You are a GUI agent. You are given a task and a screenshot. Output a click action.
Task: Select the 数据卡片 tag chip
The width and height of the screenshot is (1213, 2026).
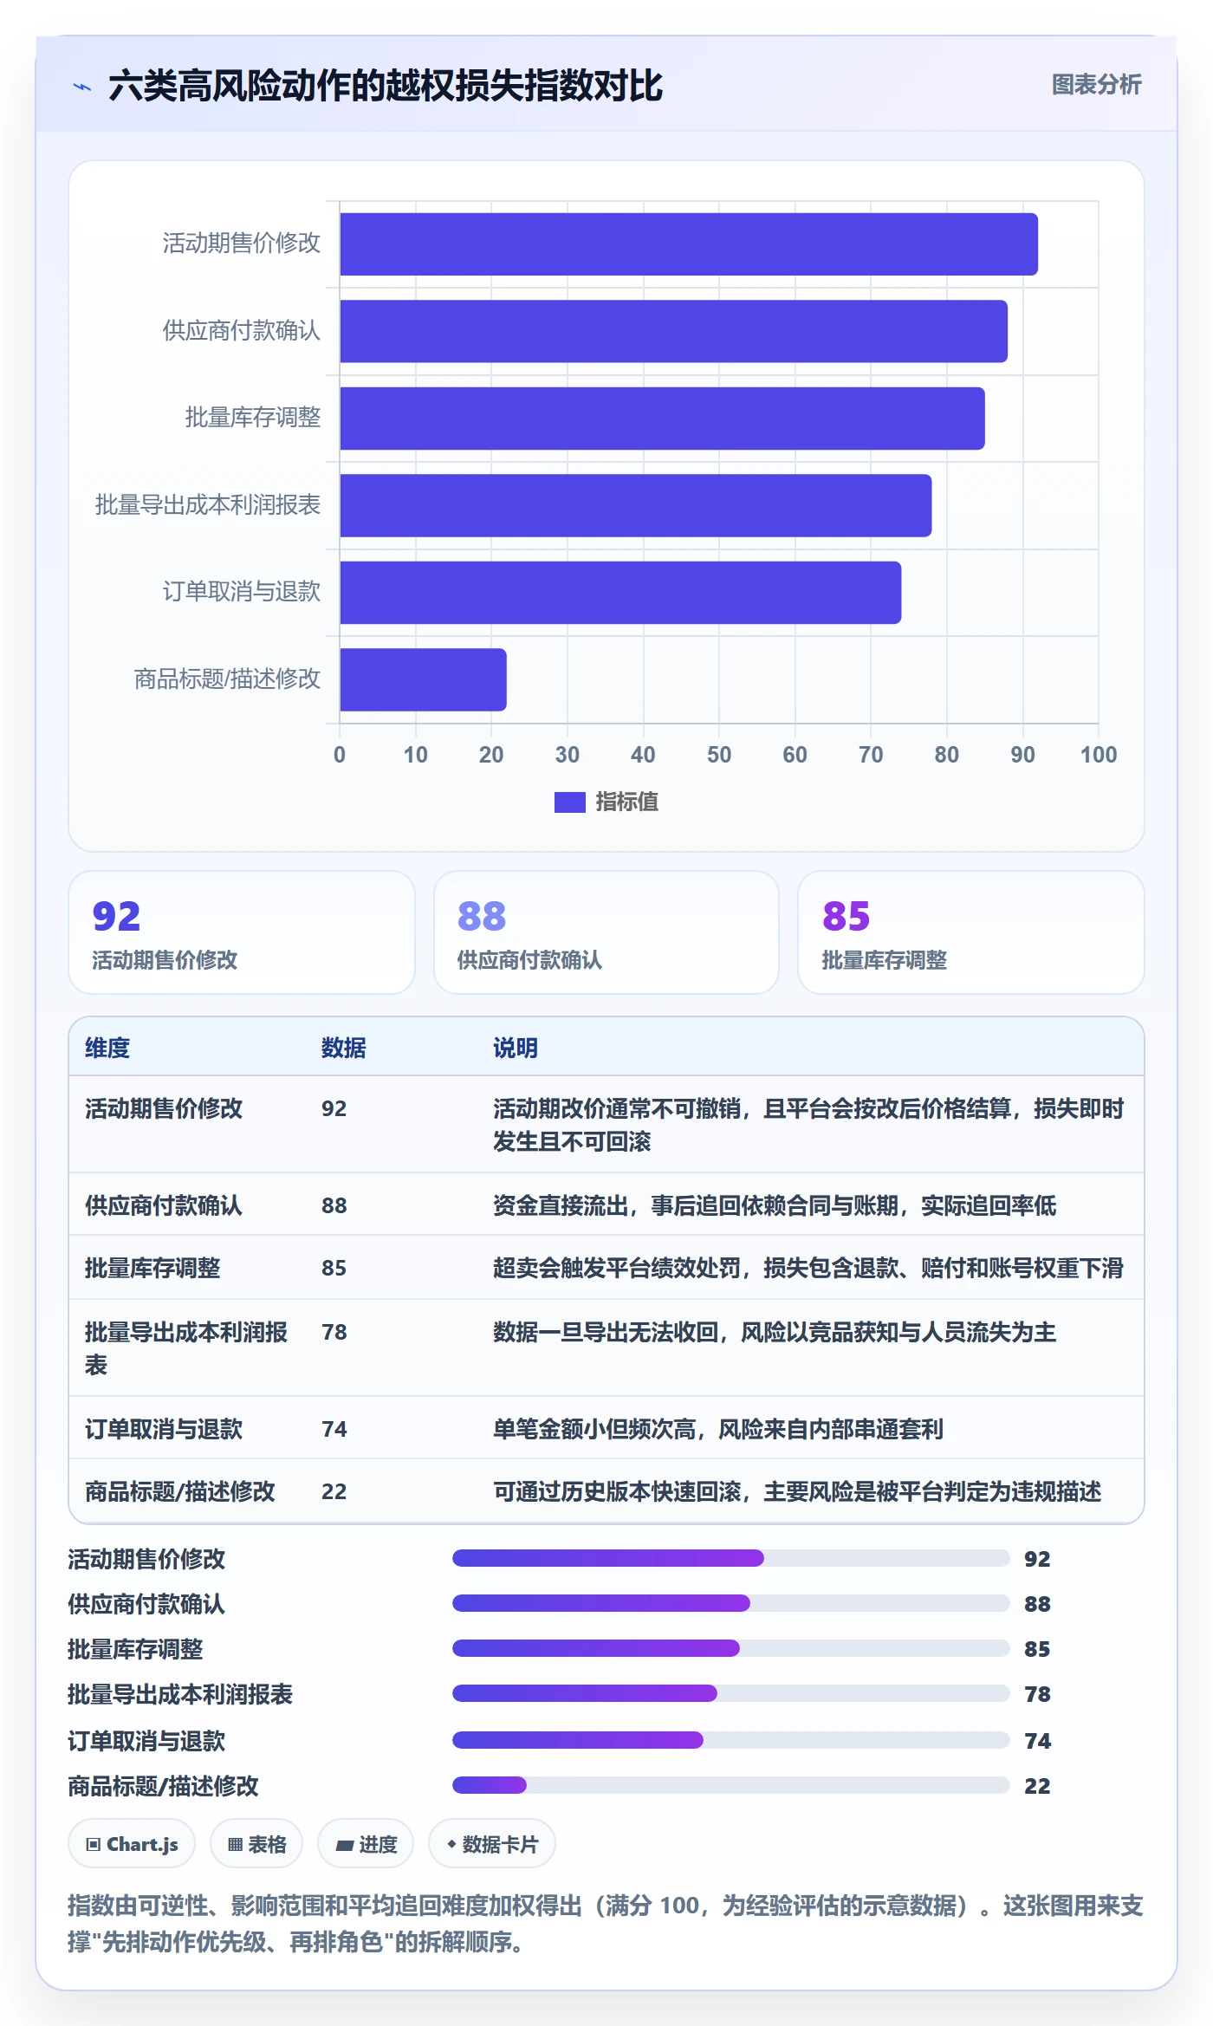click(492, 1844)
